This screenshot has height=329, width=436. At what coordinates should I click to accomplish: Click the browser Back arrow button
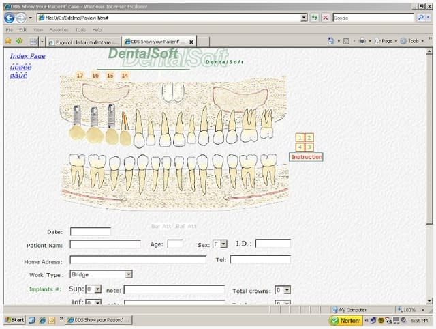pyautogui.click(x=9, y=18)
